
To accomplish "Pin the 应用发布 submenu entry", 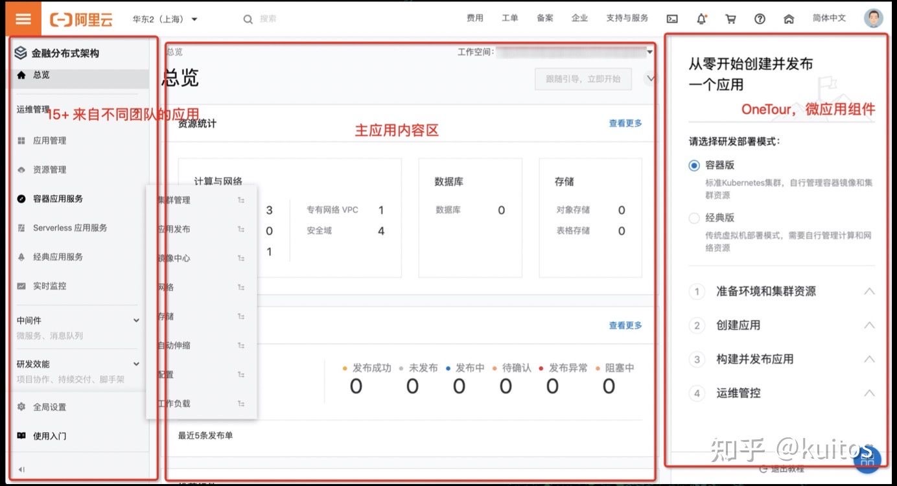I will (x=241, y=229).
